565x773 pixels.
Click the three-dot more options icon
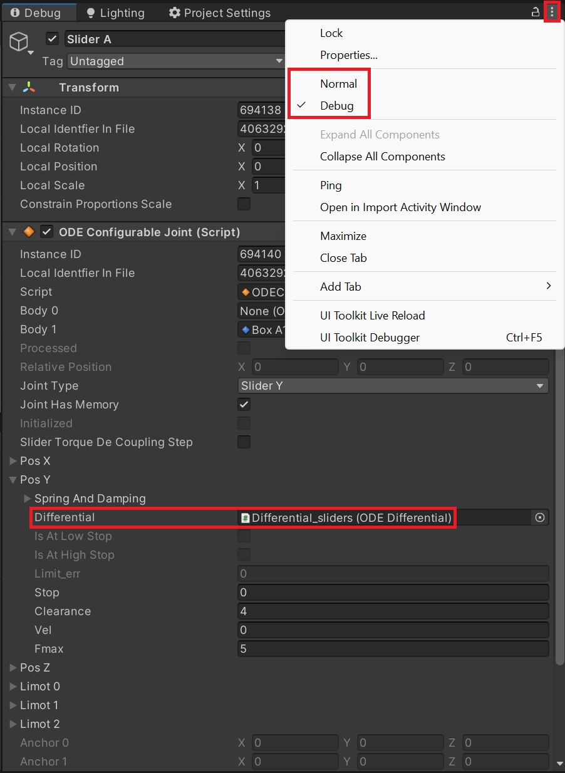click(552, 11)
